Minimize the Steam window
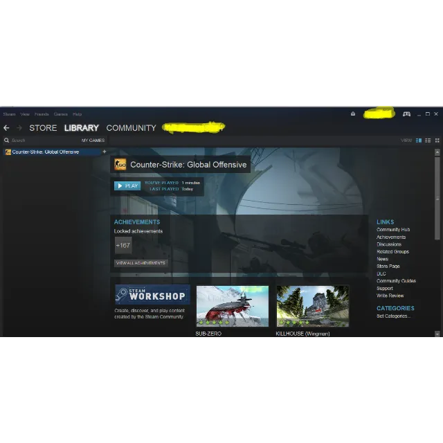 (x=419, y=114)
